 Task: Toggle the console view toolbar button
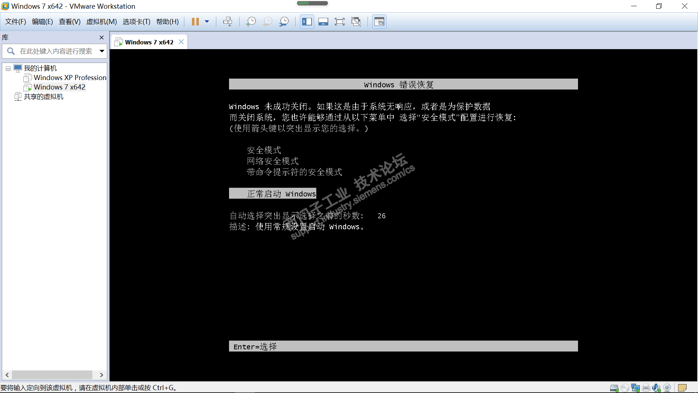[x=379, y=21]
